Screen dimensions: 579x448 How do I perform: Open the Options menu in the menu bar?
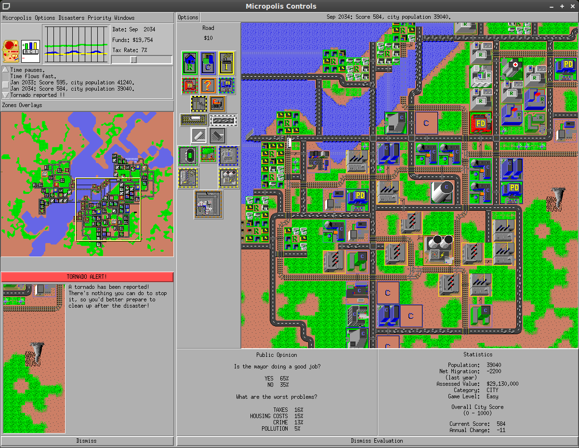point(45,18)
